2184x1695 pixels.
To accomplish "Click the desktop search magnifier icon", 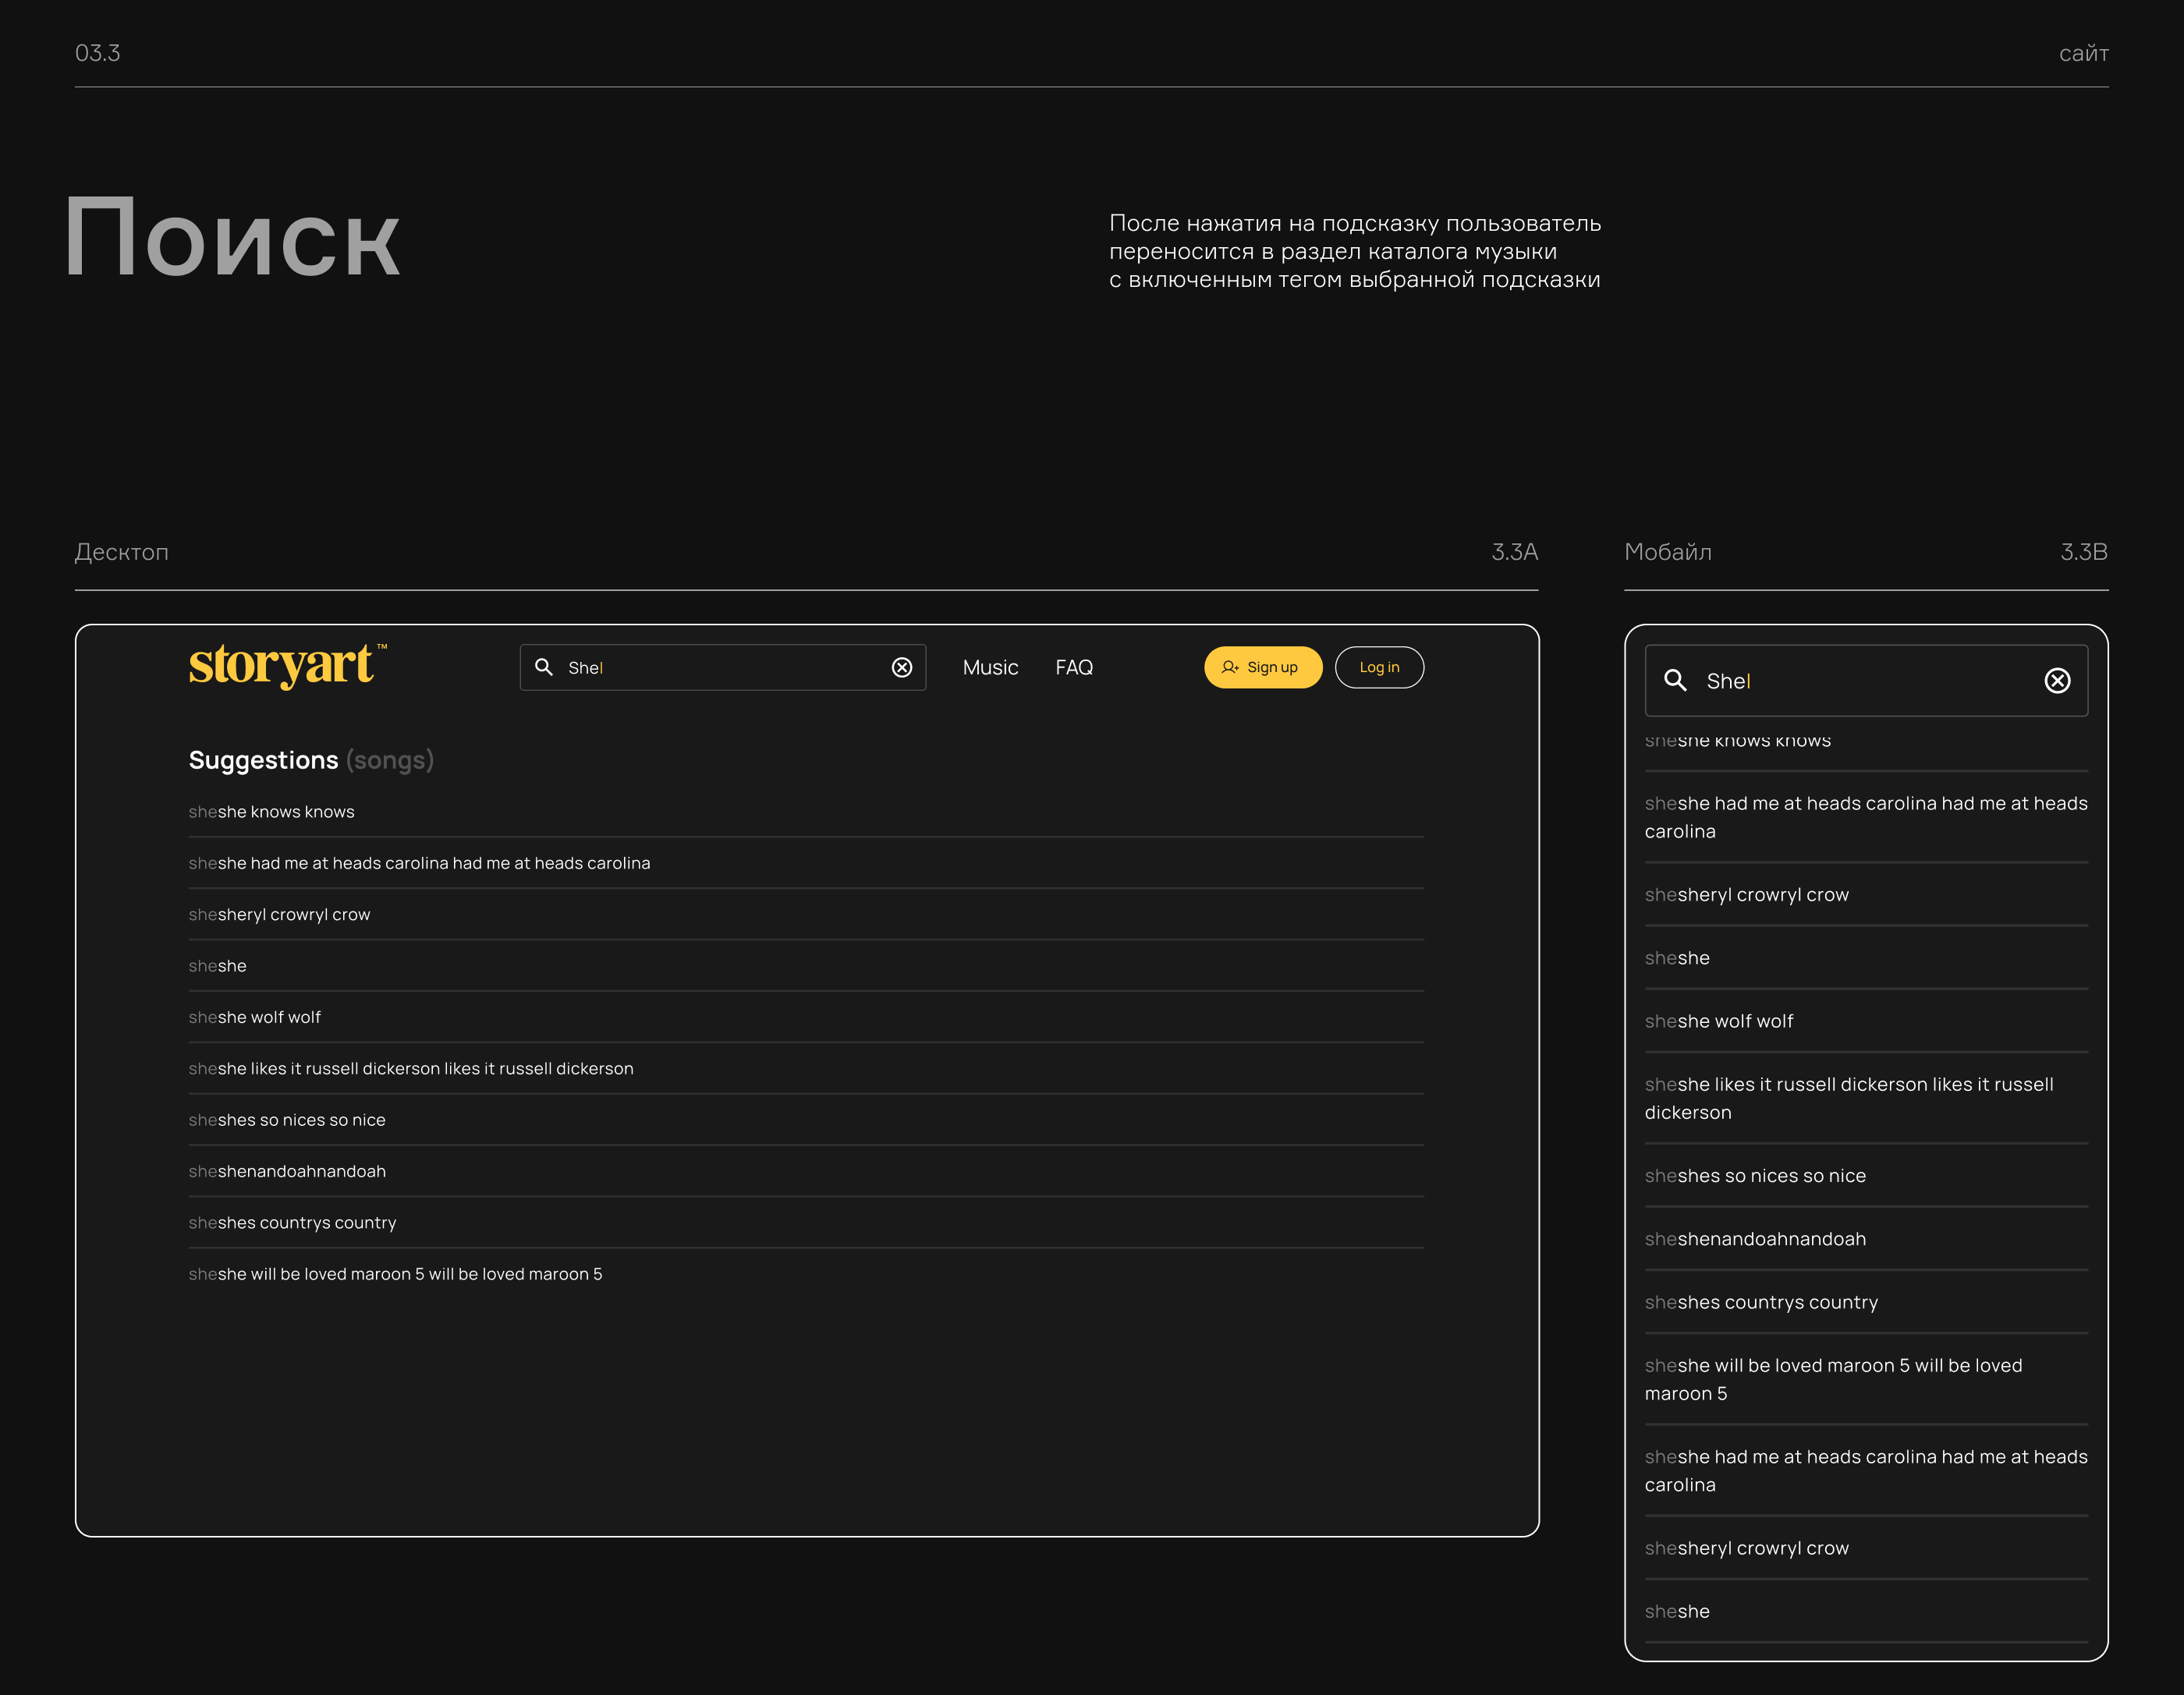I will (544, 667).
